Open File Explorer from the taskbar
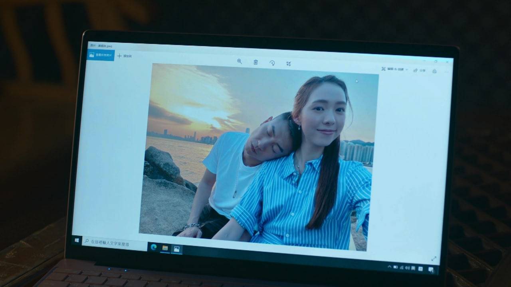 pyautogui.click(x=164, y=248)
